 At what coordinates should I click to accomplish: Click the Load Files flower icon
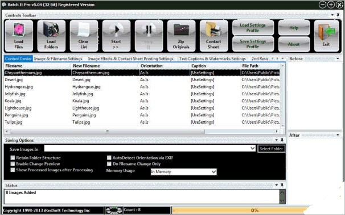point(19,36)
